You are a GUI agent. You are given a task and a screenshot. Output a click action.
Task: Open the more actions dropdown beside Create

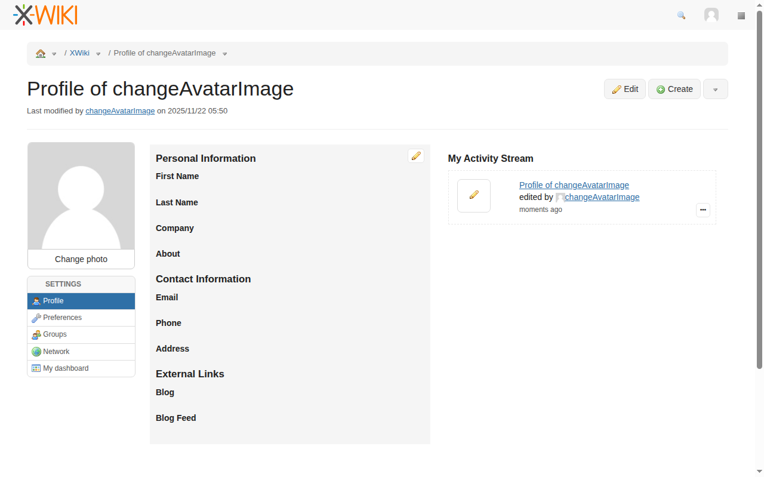click(715, 90)
